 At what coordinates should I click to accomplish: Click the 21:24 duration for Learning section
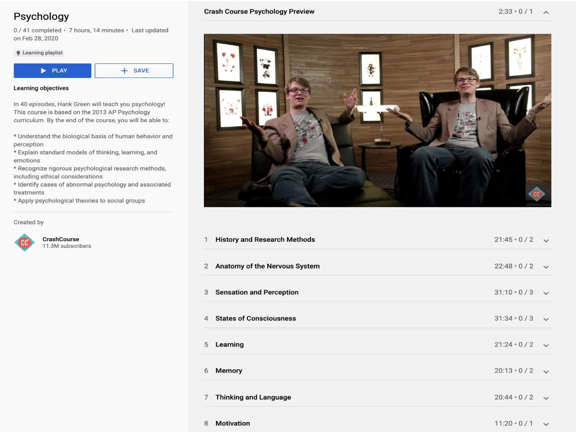[x=503, y=344]
